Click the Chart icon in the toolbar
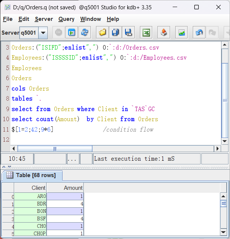This screenshot has height=239, width=230. 182,33
